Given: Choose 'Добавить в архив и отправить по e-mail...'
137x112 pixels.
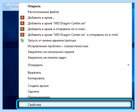Looking at the screenshot, I should pyautogui.click(x=75, y=29).
